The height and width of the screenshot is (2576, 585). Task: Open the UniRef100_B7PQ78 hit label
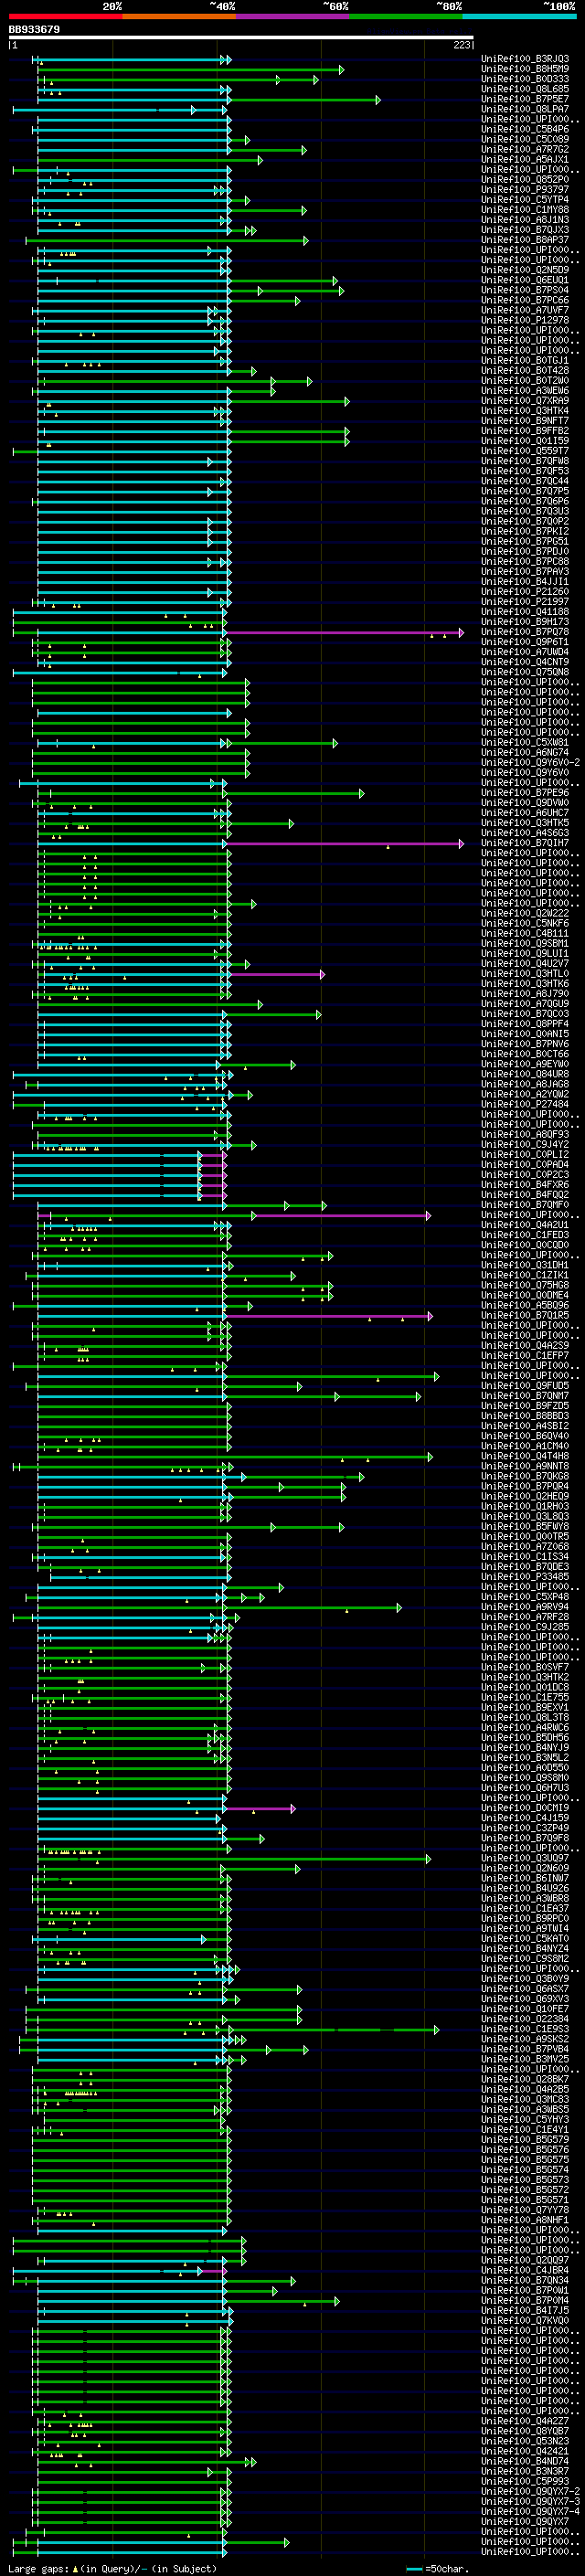coord(524,632)
